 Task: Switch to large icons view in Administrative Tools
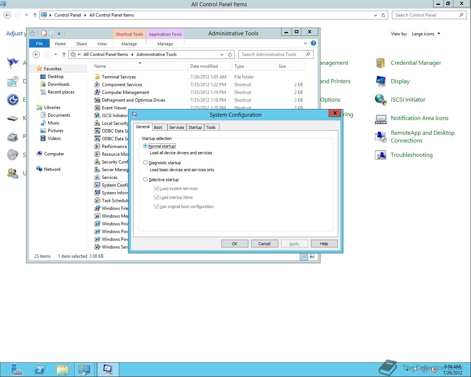pos(312,256)
